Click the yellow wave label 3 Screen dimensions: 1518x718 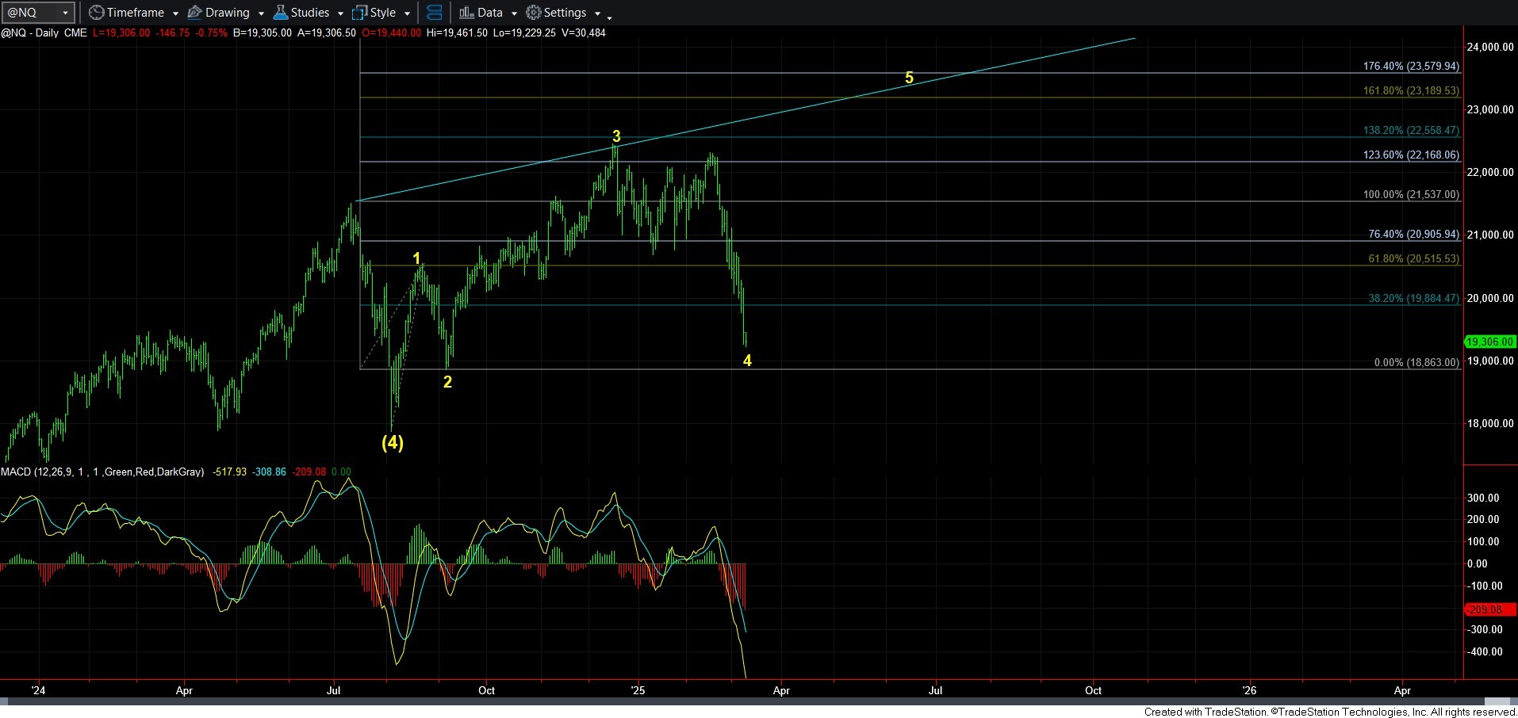616,136
